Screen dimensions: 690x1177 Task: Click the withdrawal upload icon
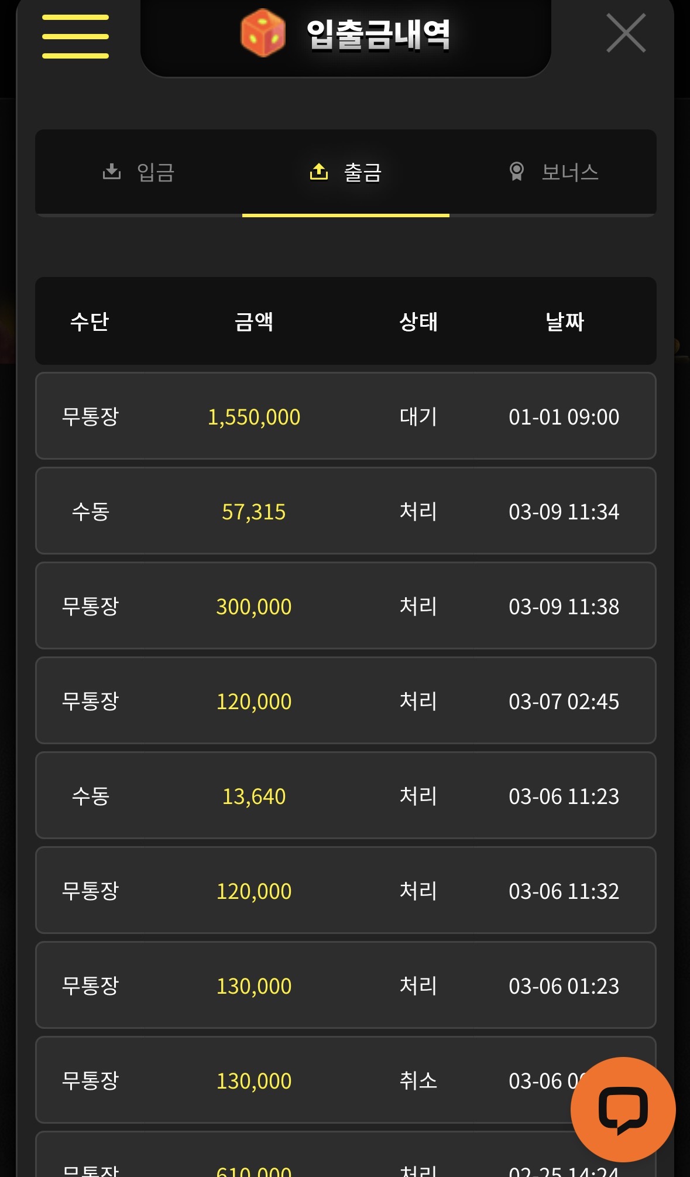click(x=319, y=172)
